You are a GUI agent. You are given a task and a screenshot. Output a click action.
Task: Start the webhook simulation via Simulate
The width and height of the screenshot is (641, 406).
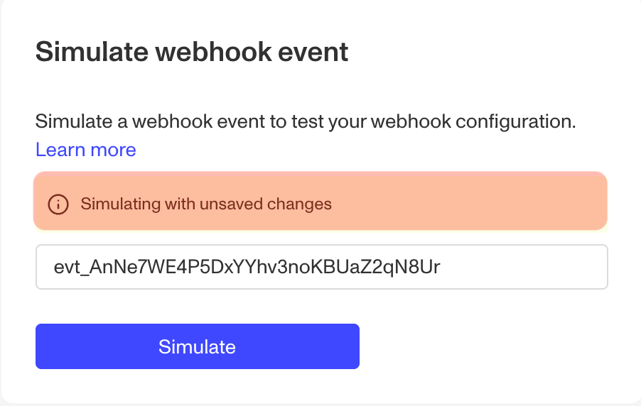click(198, 346)
